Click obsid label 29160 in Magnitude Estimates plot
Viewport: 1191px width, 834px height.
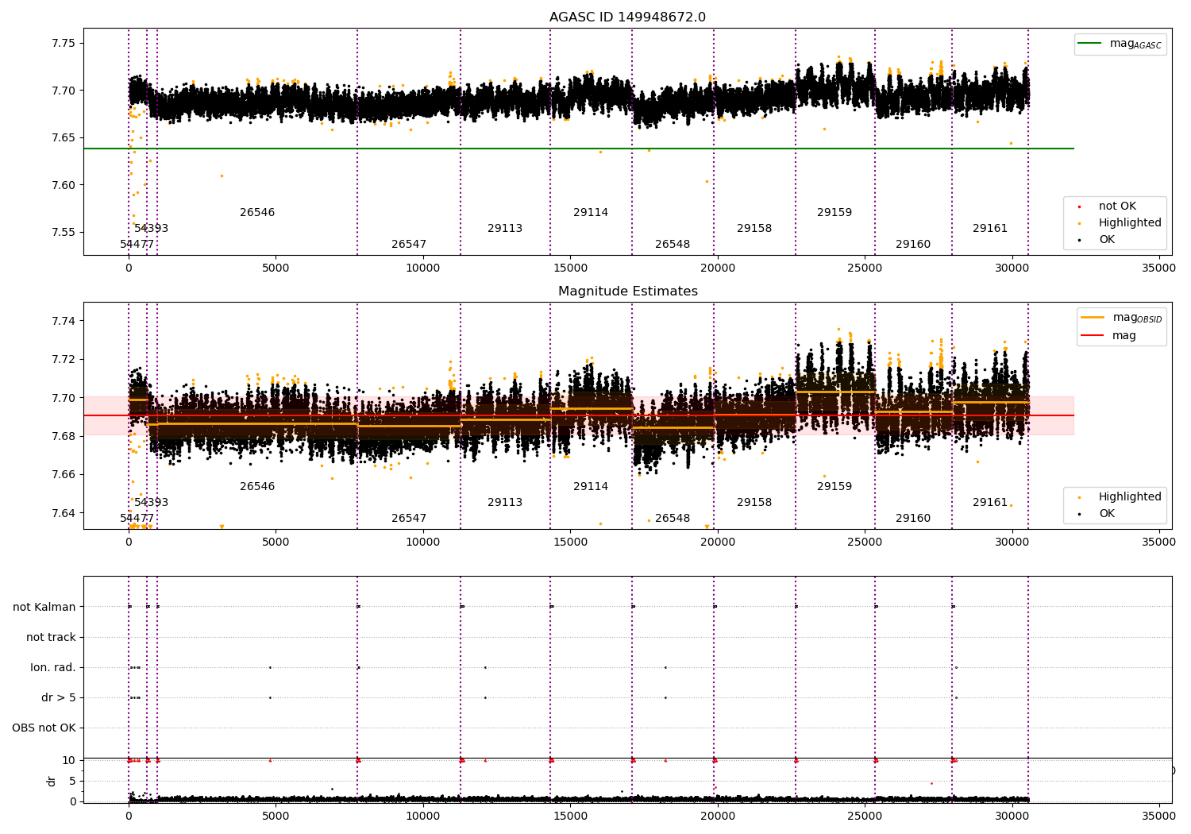[913, 519]
